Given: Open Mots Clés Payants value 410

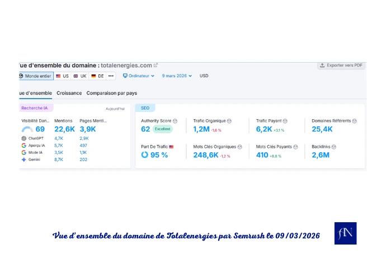Looking at the screenshot, I should (x=262, y=155).
